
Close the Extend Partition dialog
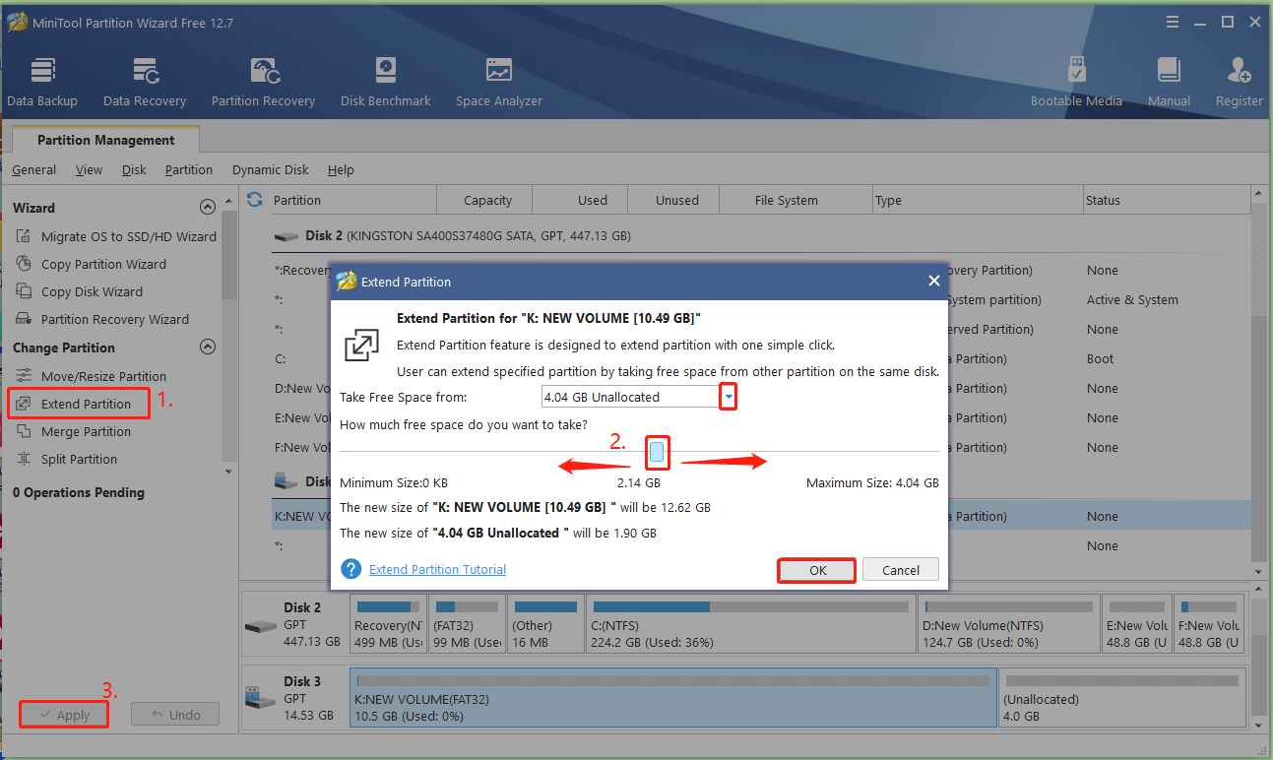pos(933,282)
